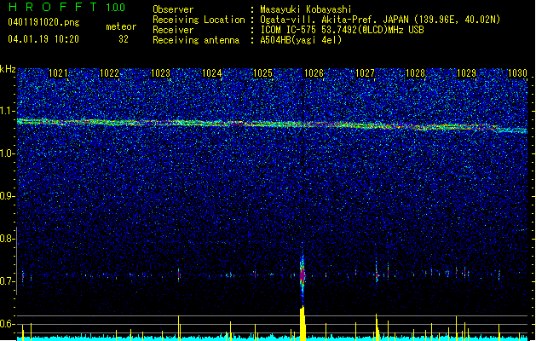The image size is (536, 341).
Task: Click the 1022 time marker
Action: click(x=109, y=73)
